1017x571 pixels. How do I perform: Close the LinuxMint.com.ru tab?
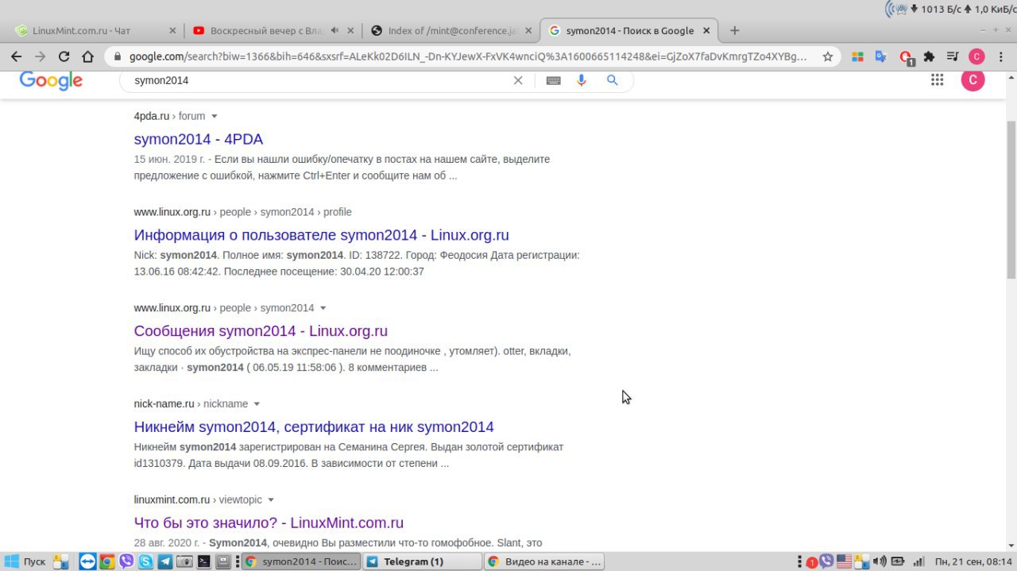tap(172, 31)
